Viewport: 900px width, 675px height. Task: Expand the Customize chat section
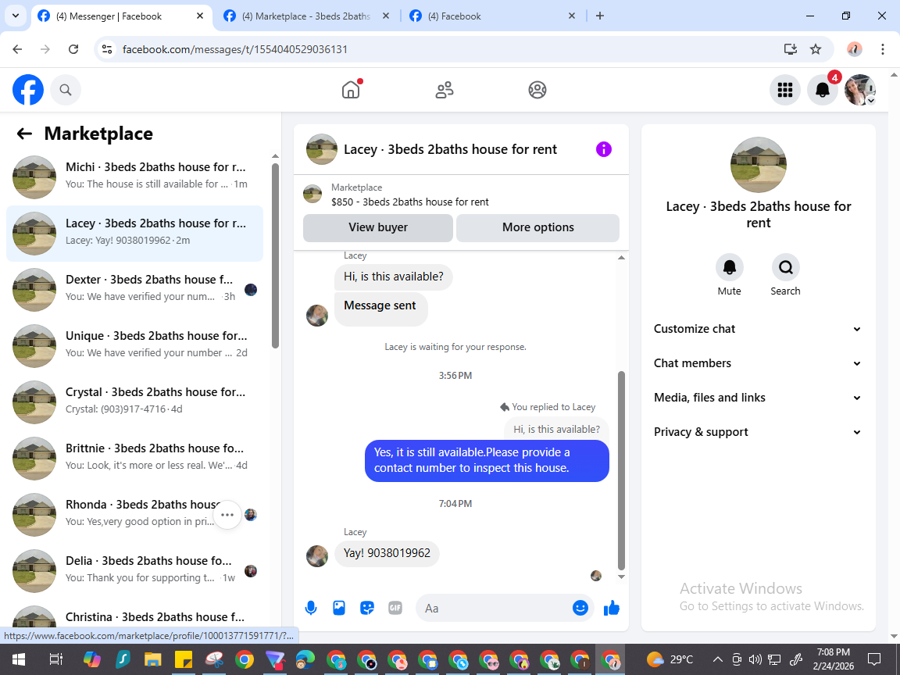[x=759, y=329]
